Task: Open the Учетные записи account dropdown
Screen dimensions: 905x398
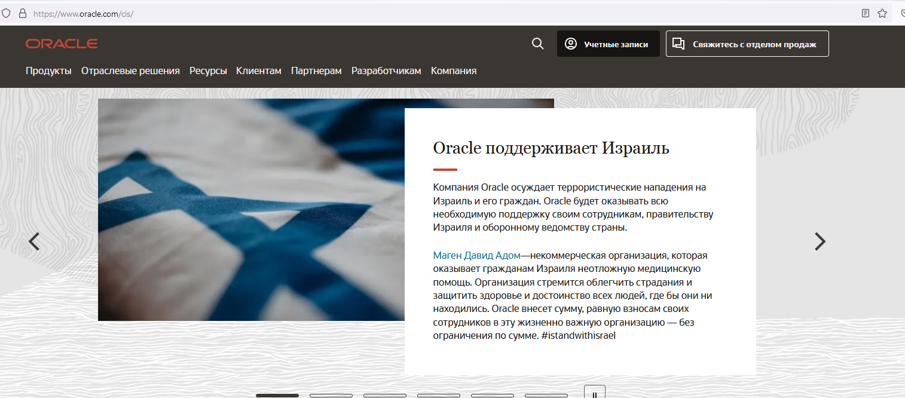Action: (x=608, y=44)
